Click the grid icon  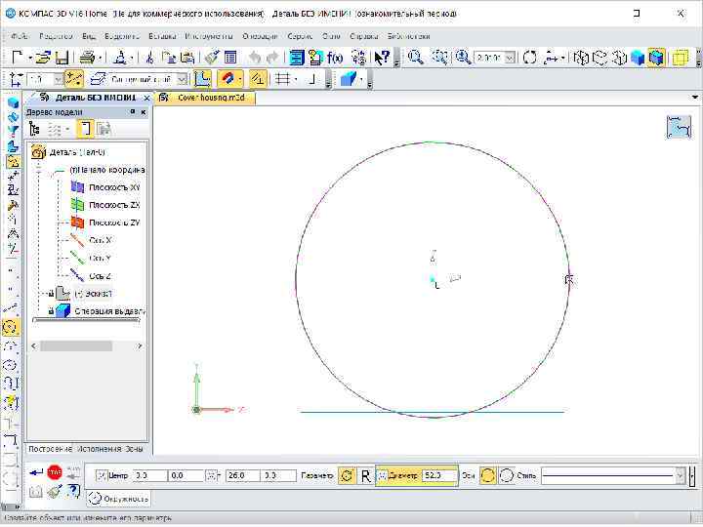tap(283, 79)
